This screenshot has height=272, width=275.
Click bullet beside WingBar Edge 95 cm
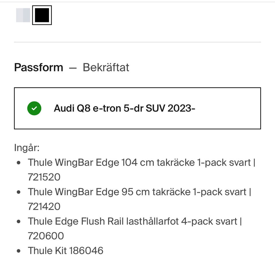tap(19, 192)
